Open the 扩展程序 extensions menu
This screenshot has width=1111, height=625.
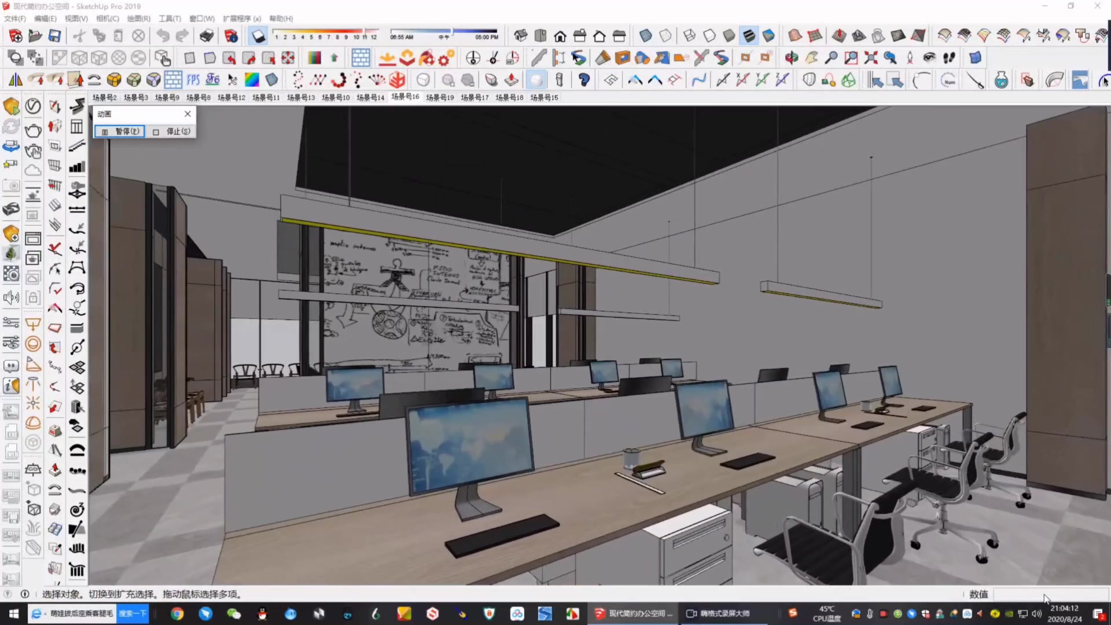241,19
